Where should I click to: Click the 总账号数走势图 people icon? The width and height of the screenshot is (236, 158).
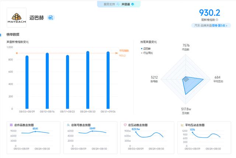coord(68,125)
